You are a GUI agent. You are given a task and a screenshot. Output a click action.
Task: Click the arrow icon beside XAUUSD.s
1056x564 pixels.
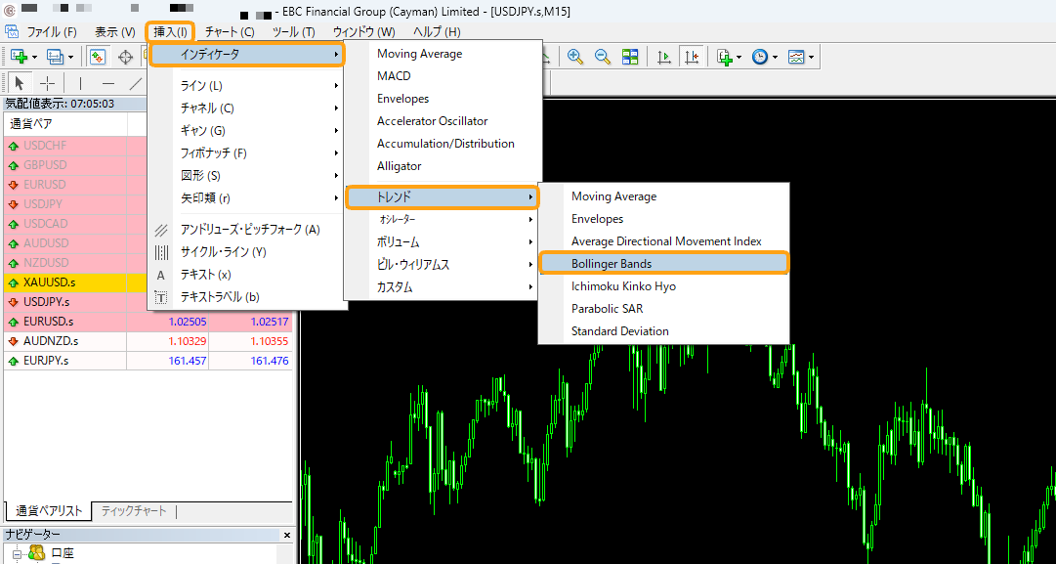click(x=13, y=282)
